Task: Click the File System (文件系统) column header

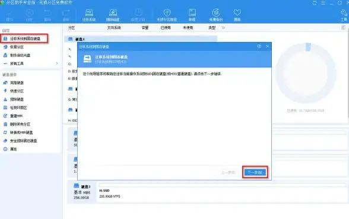Action: [114, 28]
